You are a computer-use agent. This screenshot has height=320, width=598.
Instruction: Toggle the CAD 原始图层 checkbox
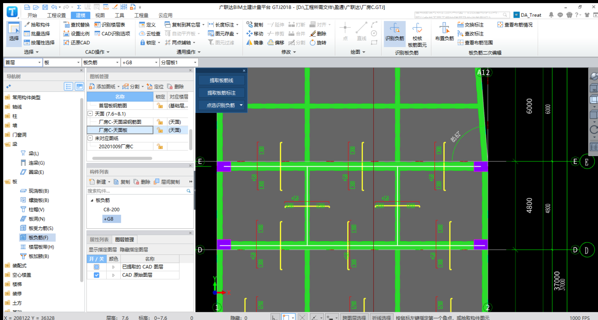coord(97,275)
